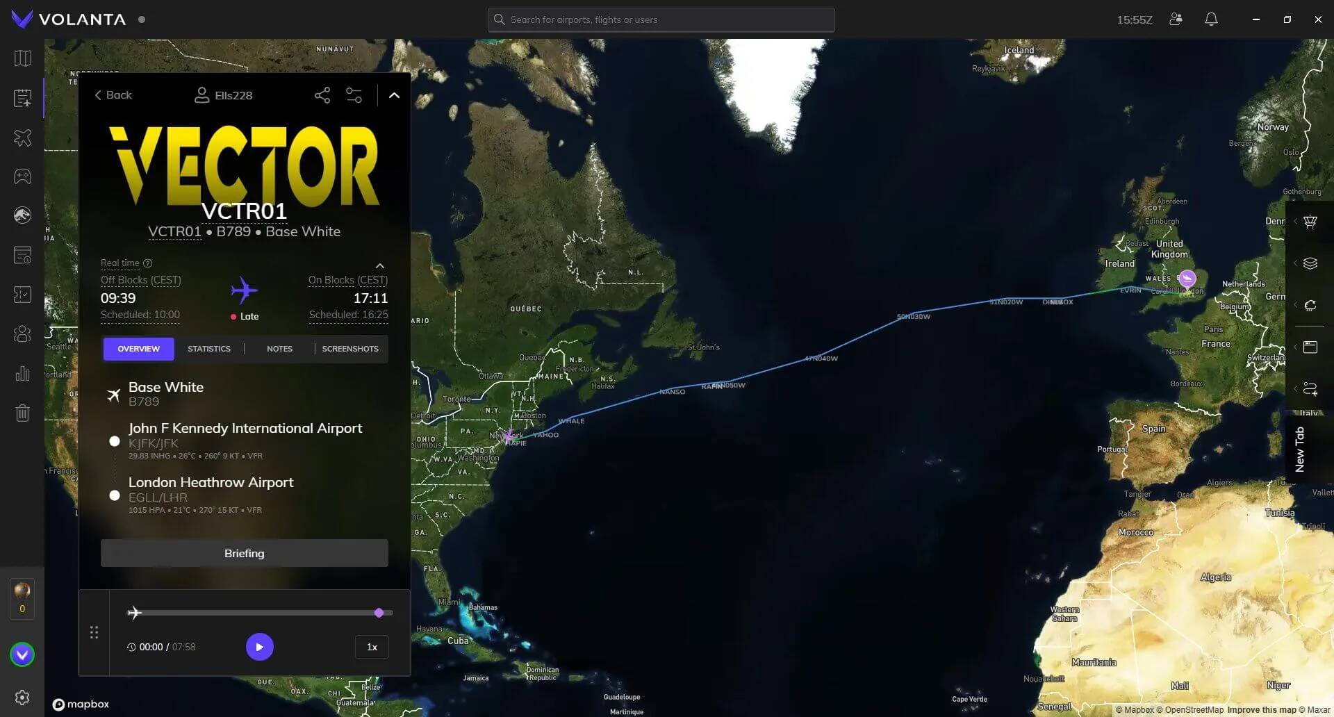Click the drag handle of replay panel
Viewport: 1334px width, 717px height.
(94, 632)
